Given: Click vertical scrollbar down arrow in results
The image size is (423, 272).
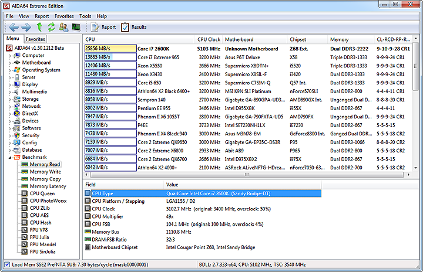Looking at the screenshot, I should (x=416, y=168).
